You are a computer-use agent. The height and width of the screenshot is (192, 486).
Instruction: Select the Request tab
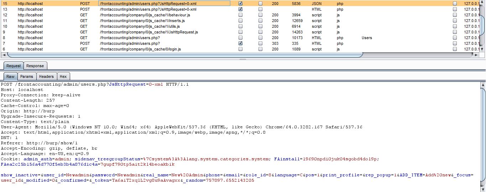coord(14,66)
